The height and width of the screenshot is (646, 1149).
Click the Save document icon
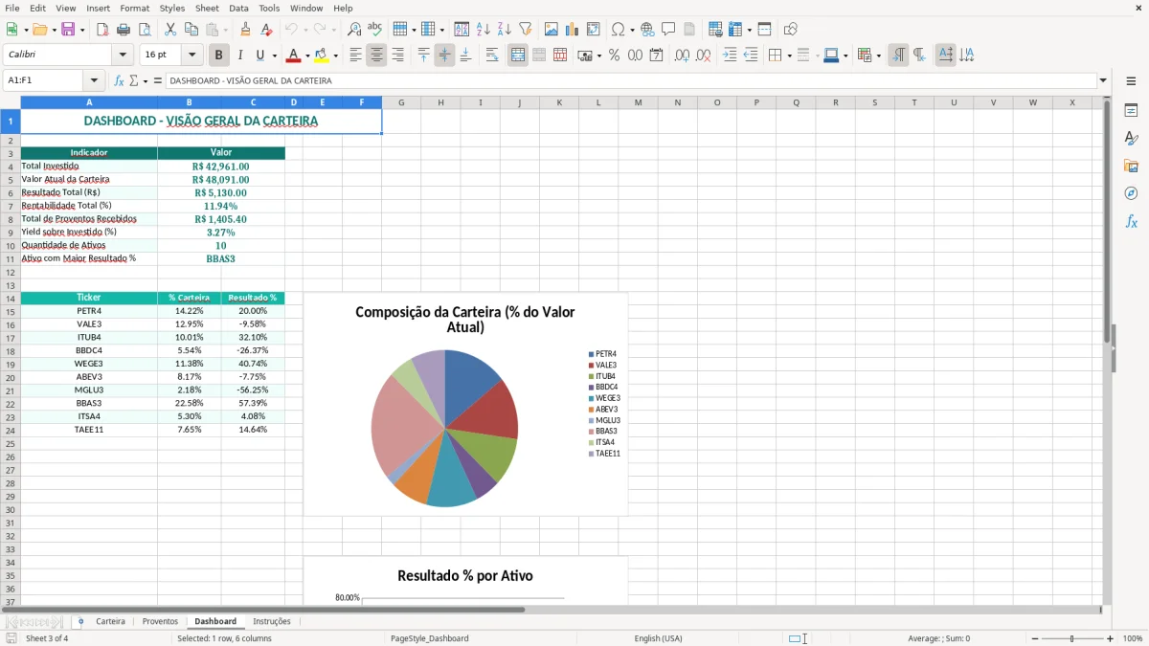tap(68, 30)
